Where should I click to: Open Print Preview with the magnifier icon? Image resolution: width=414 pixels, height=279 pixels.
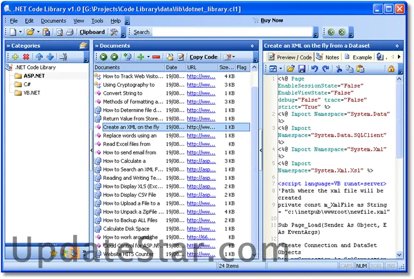[x=59, y=32]
